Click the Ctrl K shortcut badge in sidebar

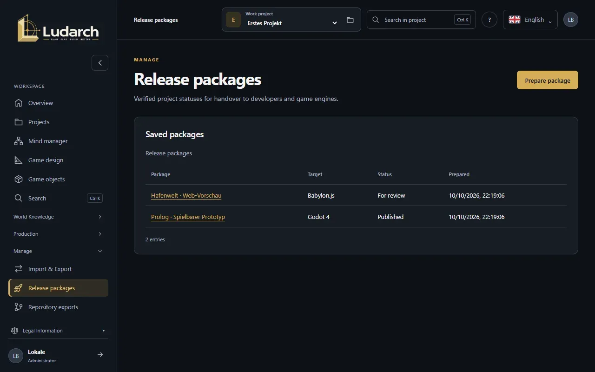(95, 198)
